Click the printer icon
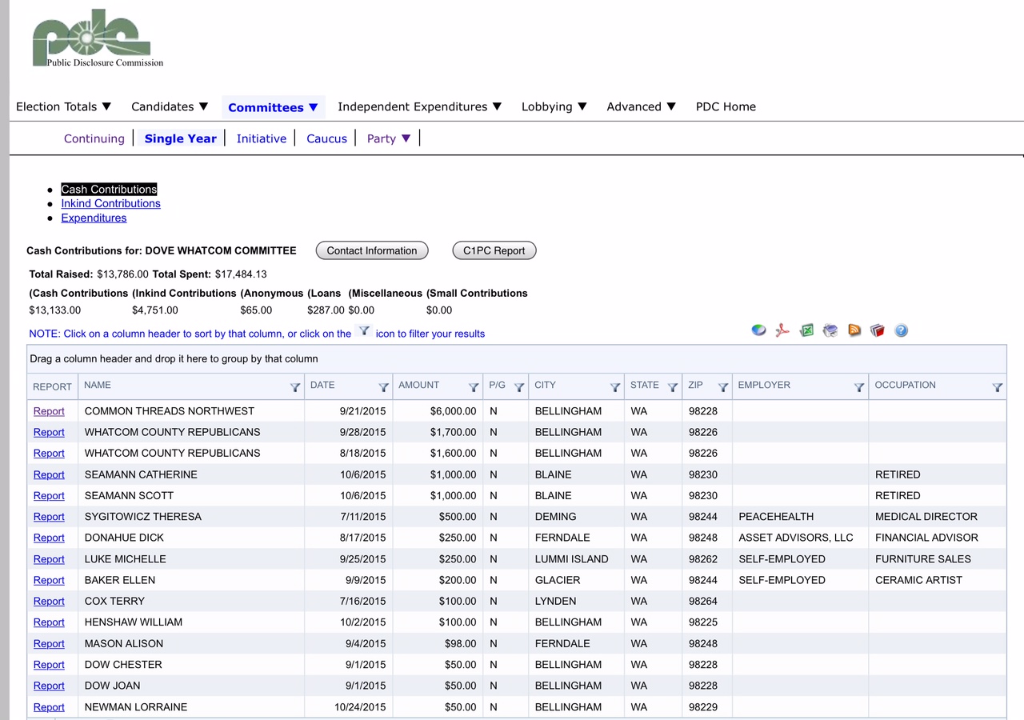The width and height of the screenshot is (1024, 720). click(x=830, y=330)
